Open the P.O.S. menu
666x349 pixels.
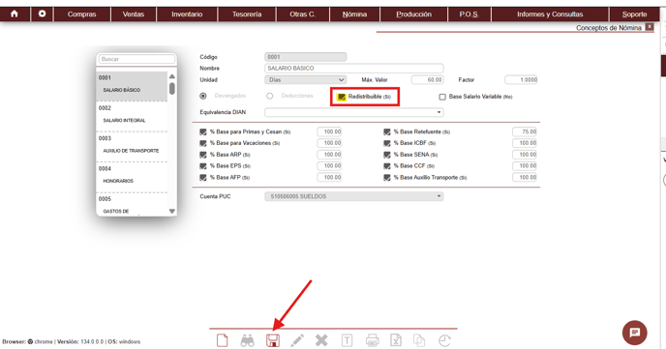point(469,14)
